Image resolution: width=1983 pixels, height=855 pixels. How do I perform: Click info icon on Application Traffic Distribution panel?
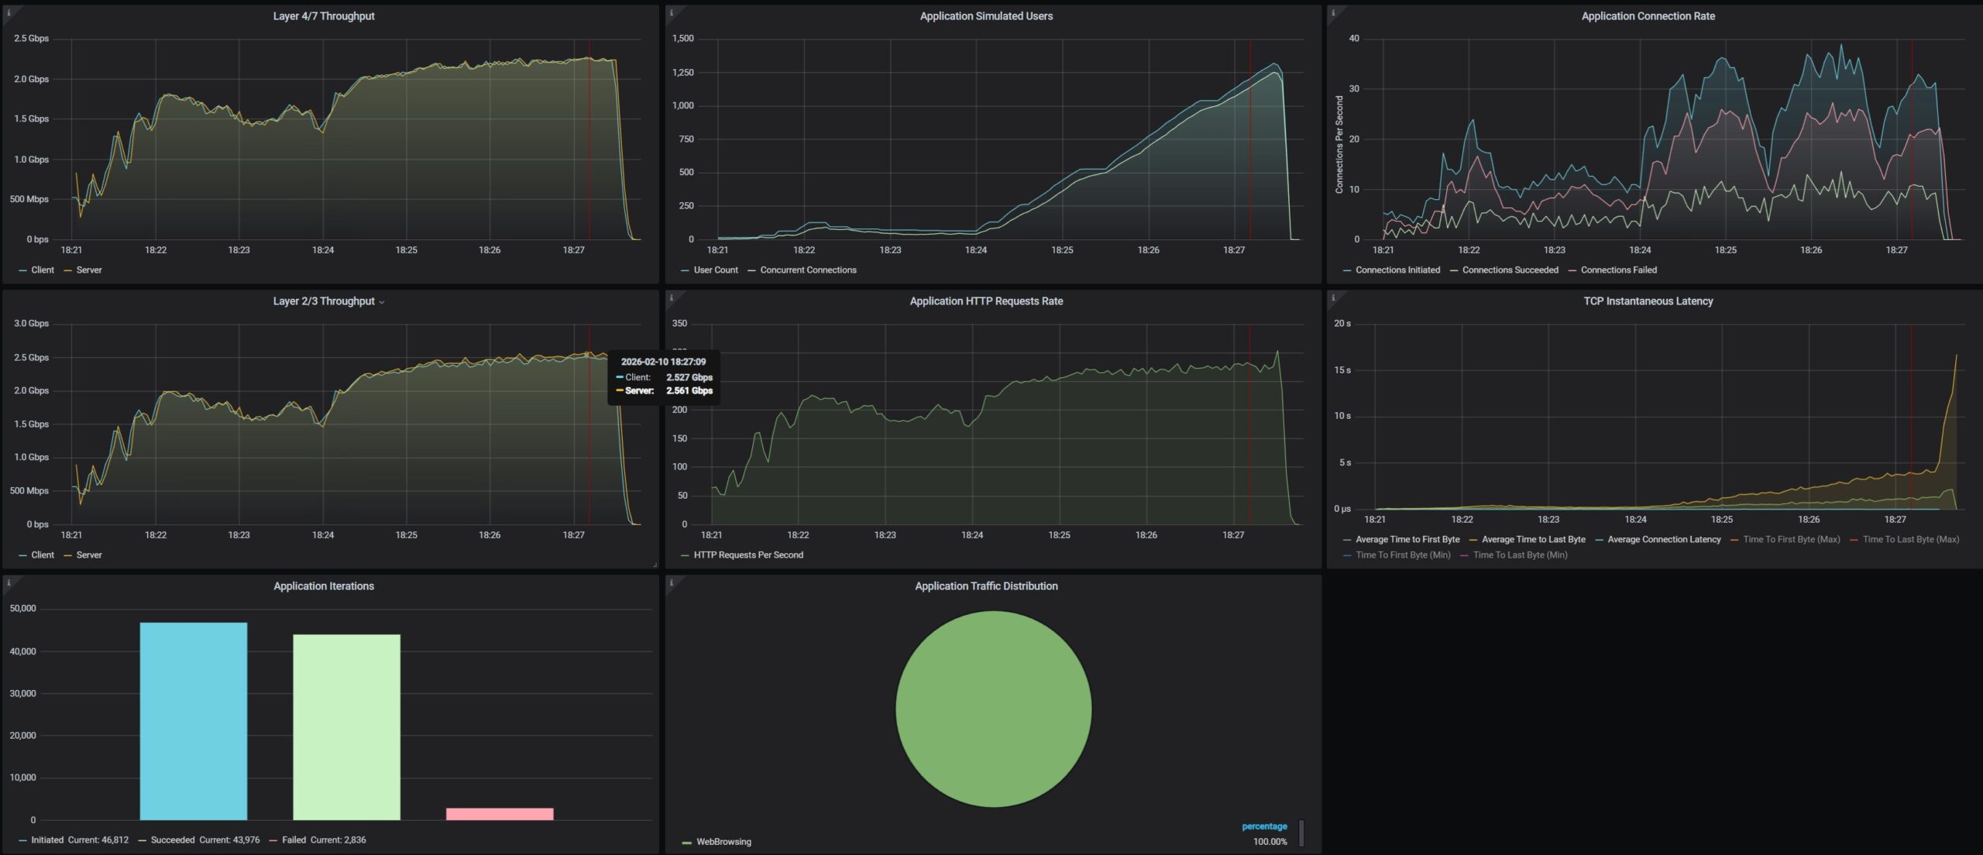(x=671, y=582)
